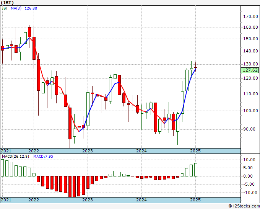260x209 pixels.
Task: Click the 2024 label on price chart axis
Action: click(x=141, y=151)
